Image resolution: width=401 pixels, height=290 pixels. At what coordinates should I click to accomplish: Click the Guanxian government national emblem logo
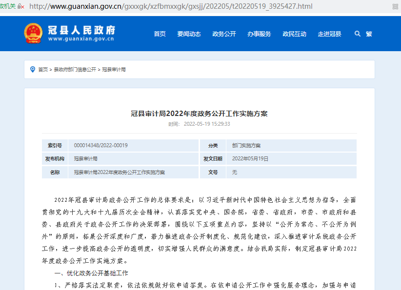pyautogui.click(x=33, y=33)
